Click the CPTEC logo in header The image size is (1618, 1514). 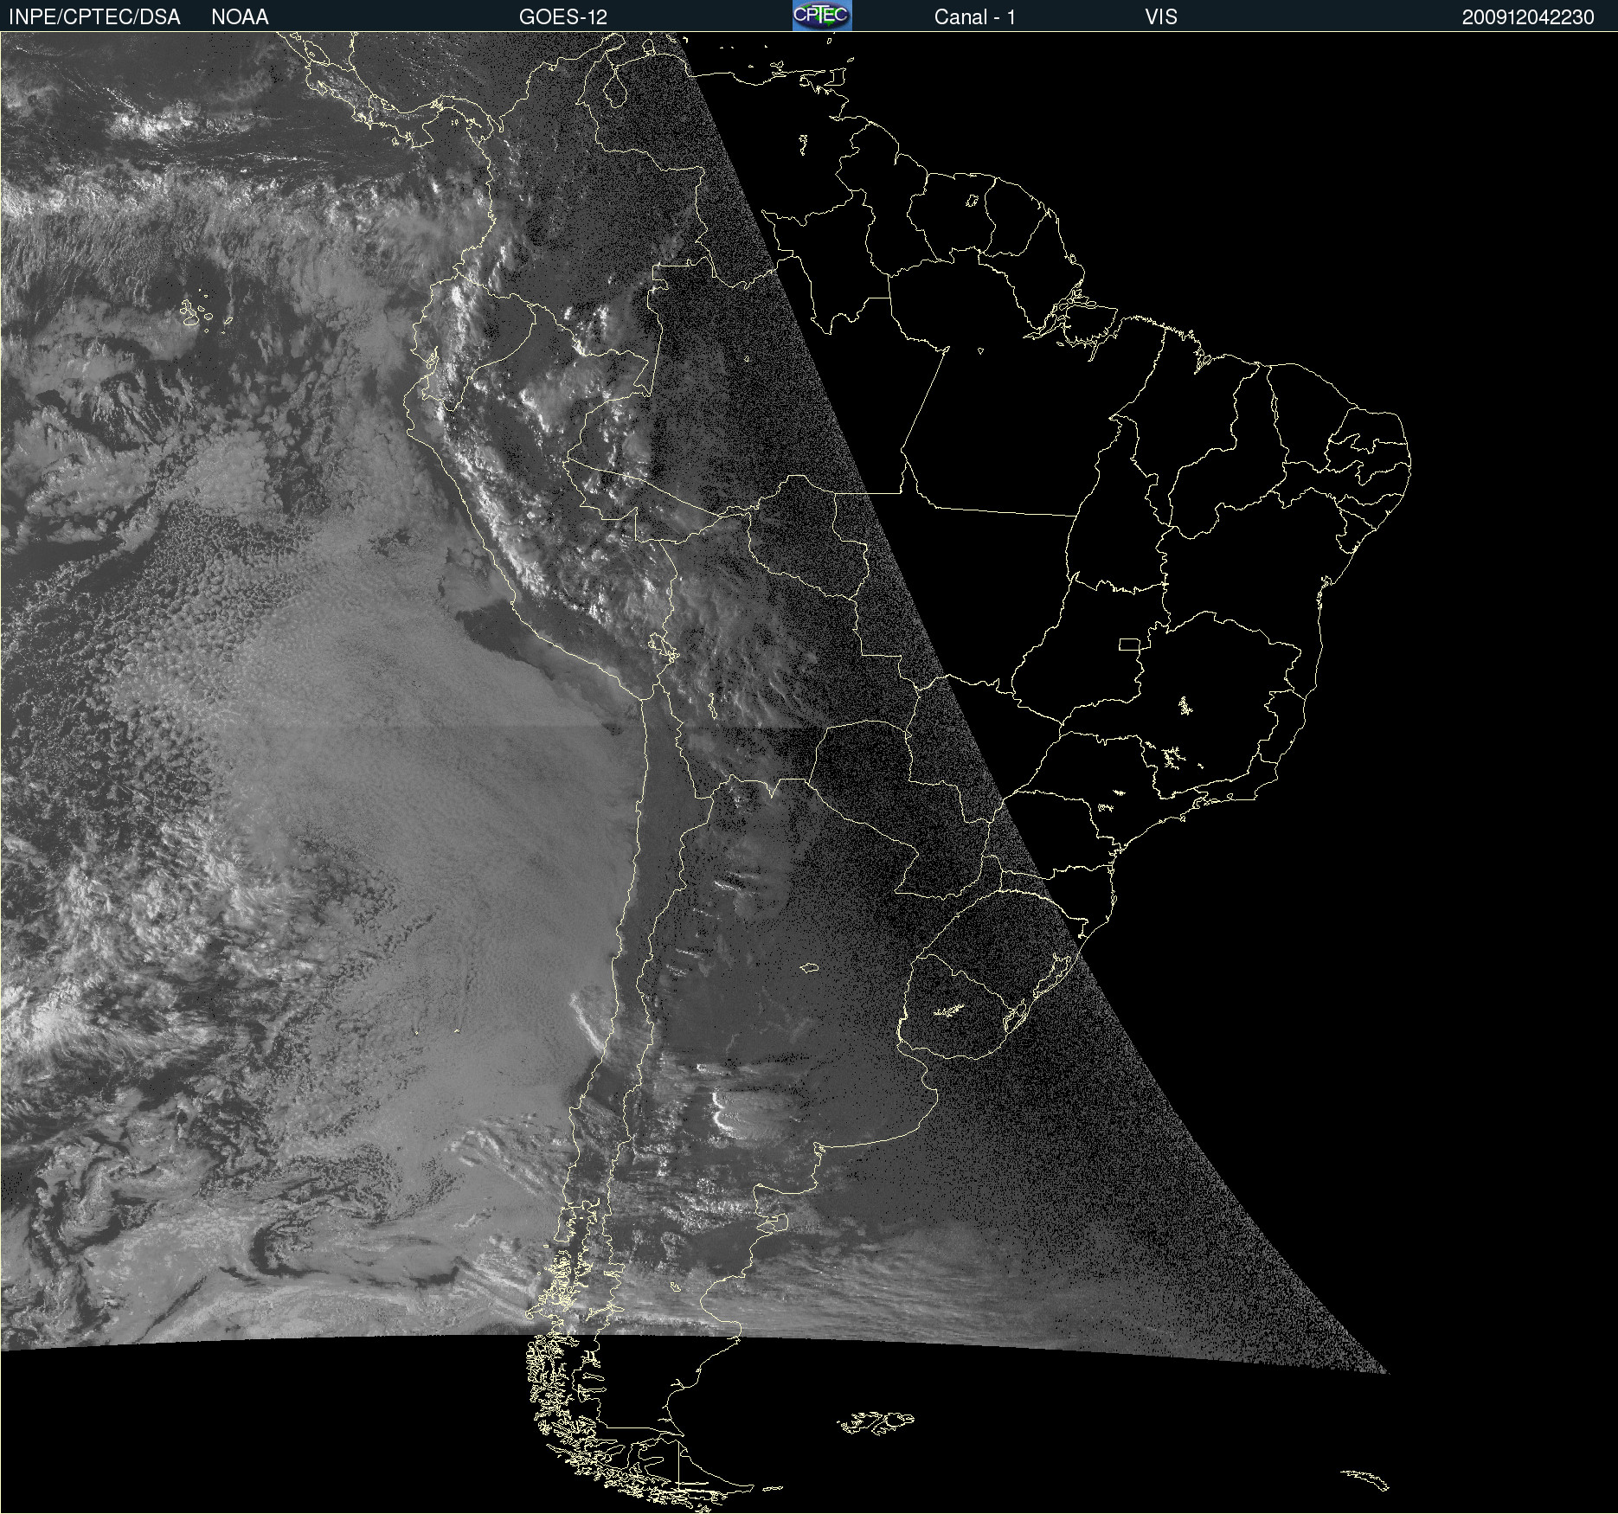[x=822, y=16]
